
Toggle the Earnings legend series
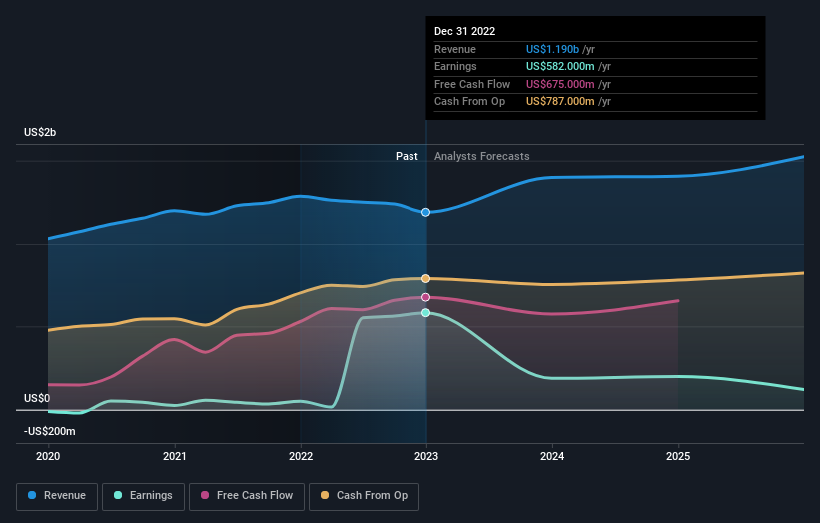[x=143, y=496]
